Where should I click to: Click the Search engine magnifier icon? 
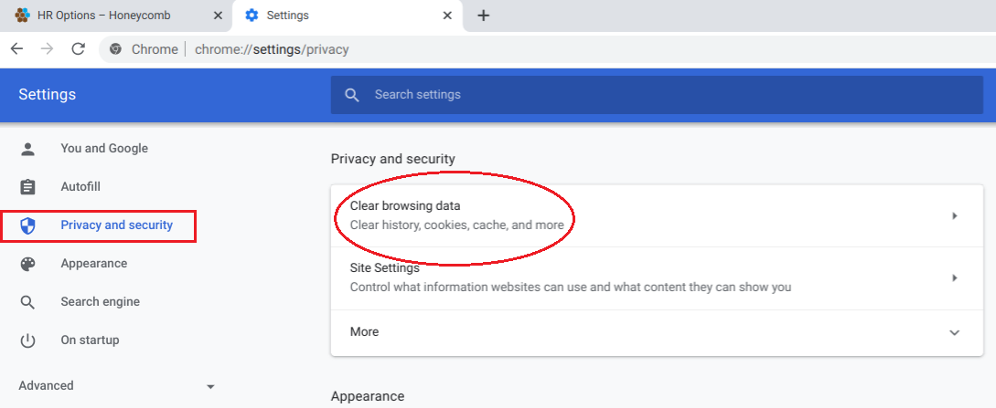(x=27, y=302)
